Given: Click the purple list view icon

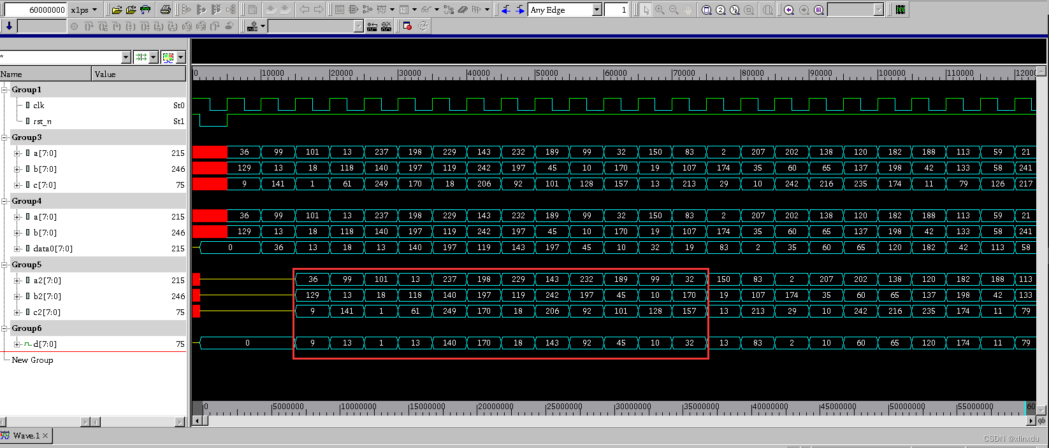Looking at the screenshot, I should click(x=818, y=10).
